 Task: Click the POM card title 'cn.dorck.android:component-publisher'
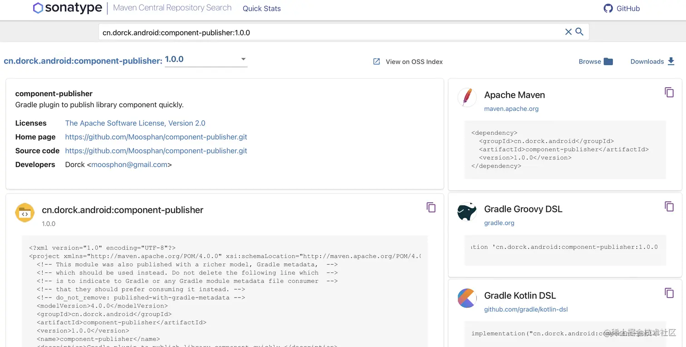(x=122, y=210)
